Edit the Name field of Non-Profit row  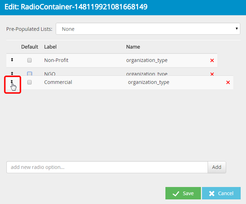tap(147, 60)
